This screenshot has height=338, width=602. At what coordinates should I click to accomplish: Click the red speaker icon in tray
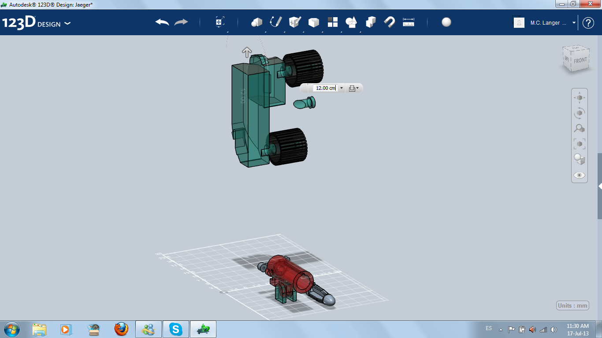(533, 329)
